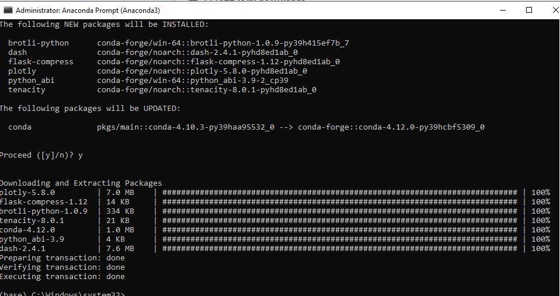
Task: Click the 'tenacity-8.0.1' download row label
Action: coord(32,221)
